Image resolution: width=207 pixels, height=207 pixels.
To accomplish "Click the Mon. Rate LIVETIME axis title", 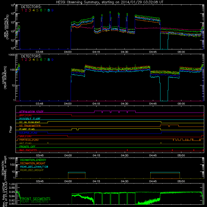I will pyautogui.click(x=5, y=194).
